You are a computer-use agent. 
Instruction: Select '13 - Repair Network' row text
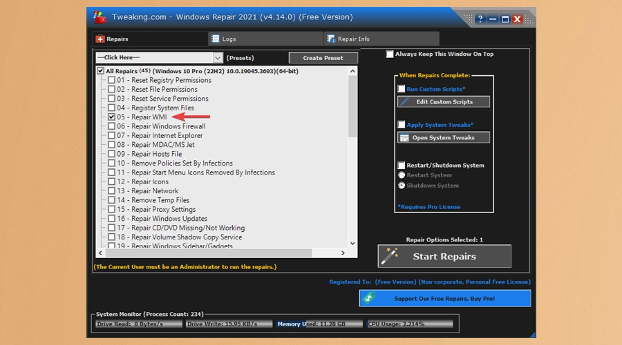(148, 191)
